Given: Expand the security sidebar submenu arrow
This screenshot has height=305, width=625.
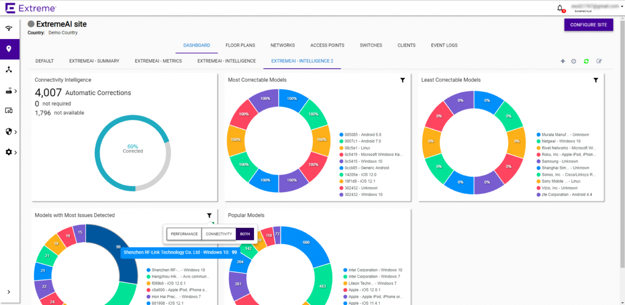Looking at the screenshot, I should coord(16,132).
